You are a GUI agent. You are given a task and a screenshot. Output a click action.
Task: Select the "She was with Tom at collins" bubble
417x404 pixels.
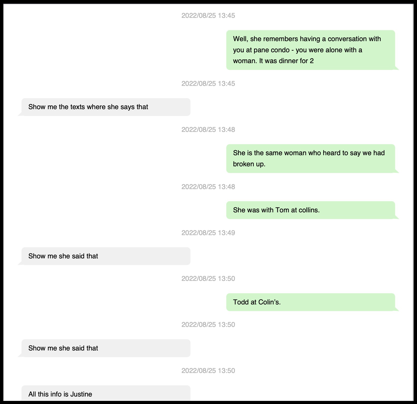point(310,210)
